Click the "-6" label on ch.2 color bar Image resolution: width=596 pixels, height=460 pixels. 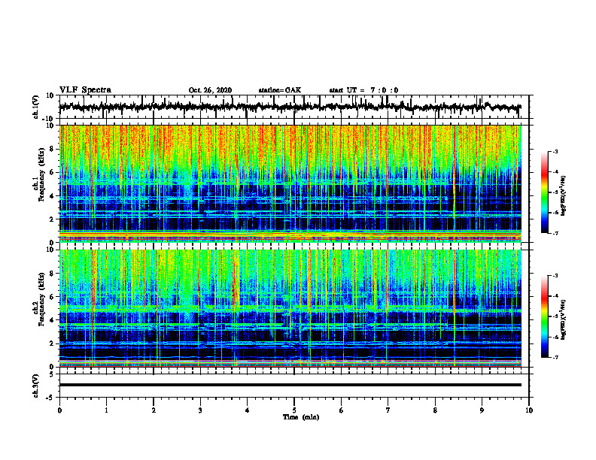(555, 337)
